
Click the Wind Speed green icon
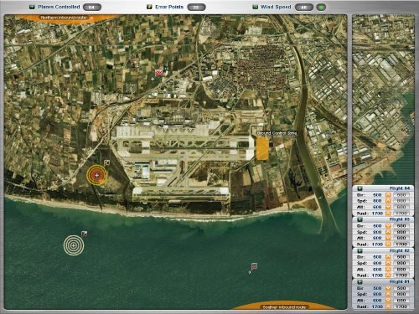pyautogui.click(x=255, y=7)
